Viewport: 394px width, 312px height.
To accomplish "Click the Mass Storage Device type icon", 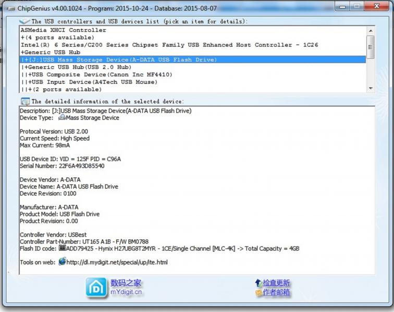I will coord(62,118).
